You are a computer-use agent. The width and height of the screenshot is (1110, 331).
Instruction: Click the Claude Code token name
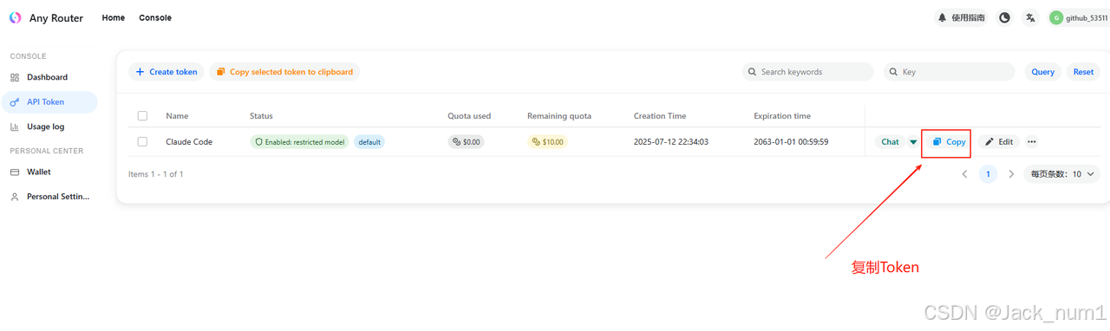click(x=189, y=142)
